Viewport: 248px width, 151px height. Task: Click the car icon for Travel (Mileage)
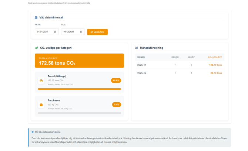pyautogui.click(x=41, y=80)
